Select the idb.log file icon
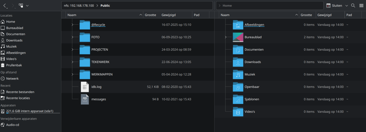The width and height of the screenshot is (366, 132). 85,87
